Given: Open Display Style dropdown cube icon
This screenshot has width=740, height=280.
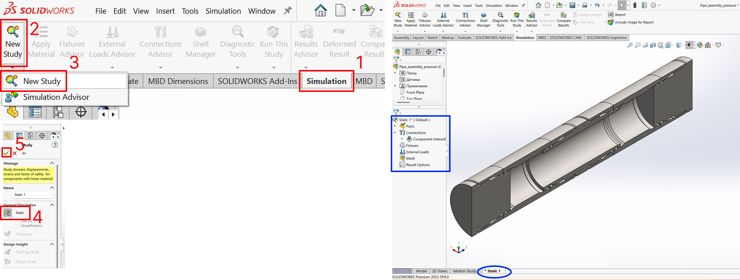Looking at the screenshot, I should (x=679, y=45).
